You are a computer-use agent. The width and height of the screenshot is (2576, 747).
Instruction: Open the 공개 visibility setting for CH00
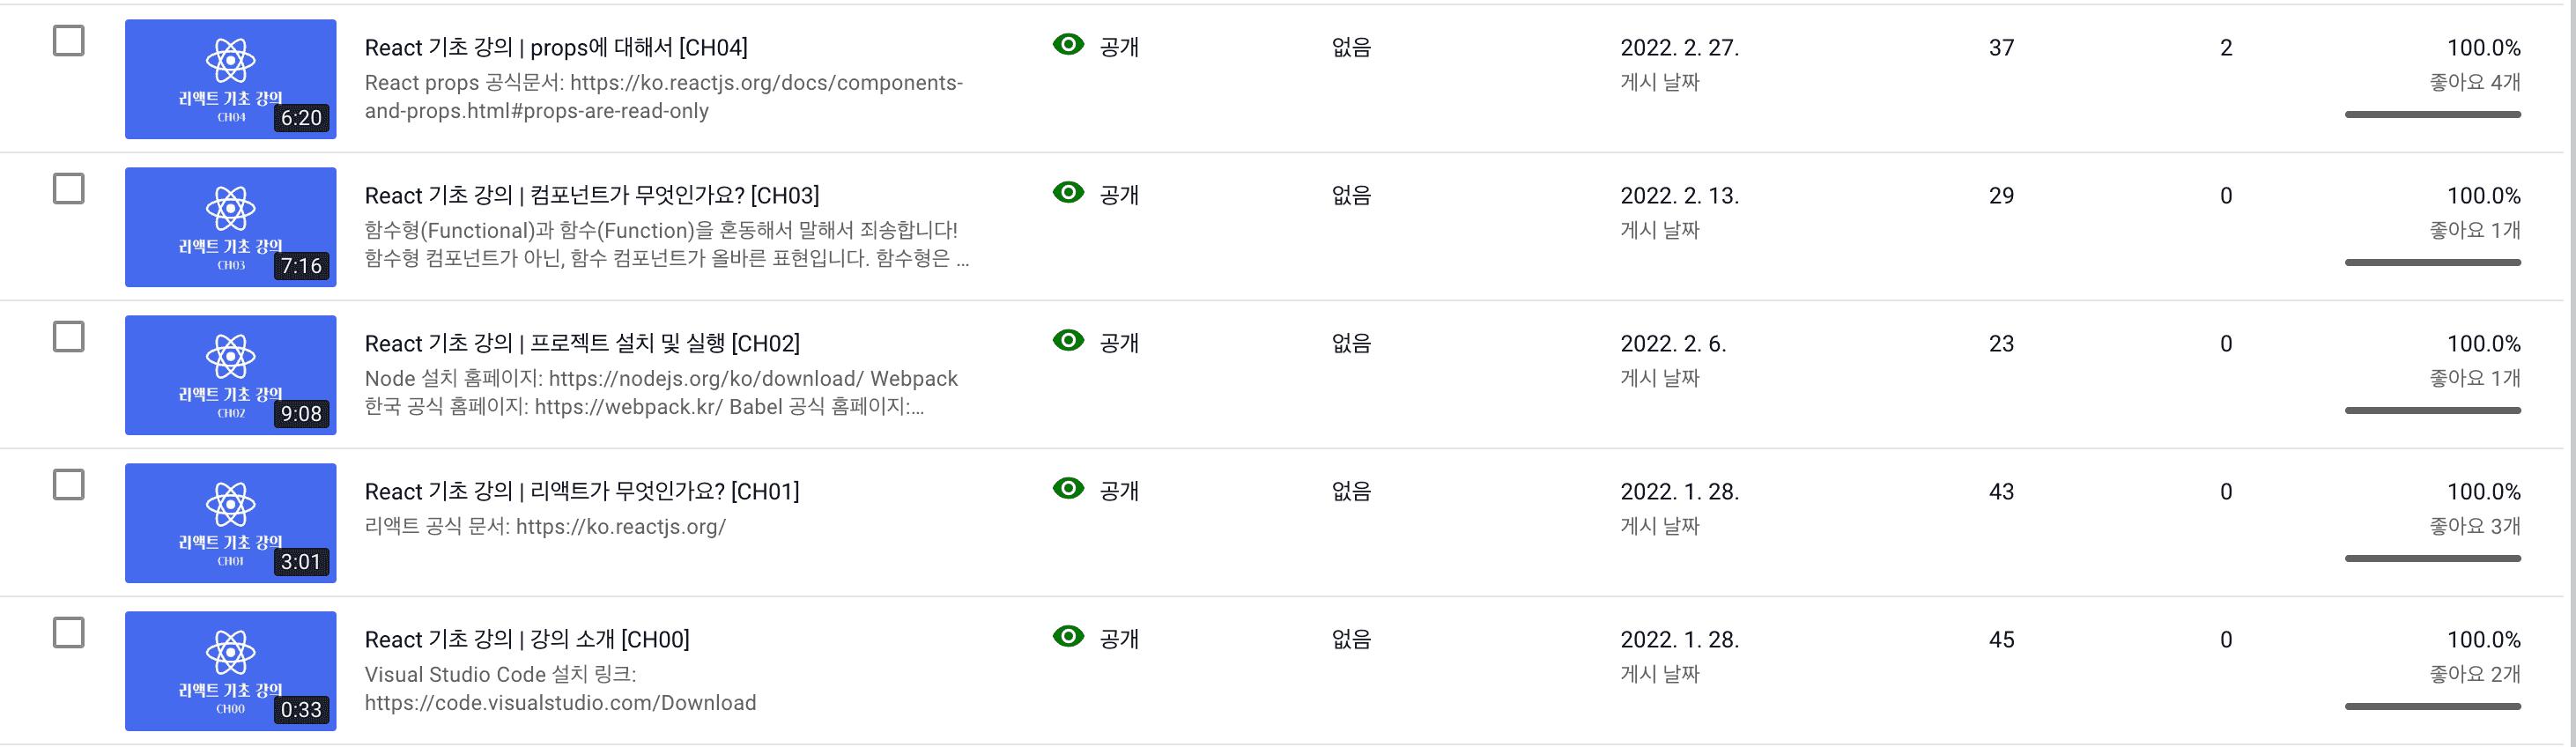coord(1119,639)
